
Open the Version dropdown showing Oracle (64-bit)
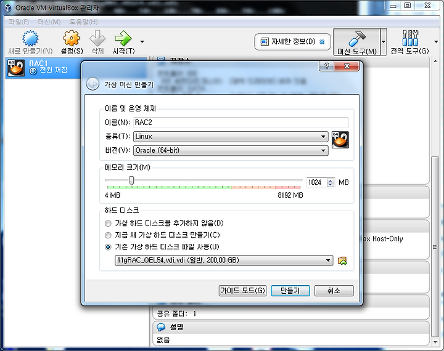pyautogui.click(x=231, y=150)
